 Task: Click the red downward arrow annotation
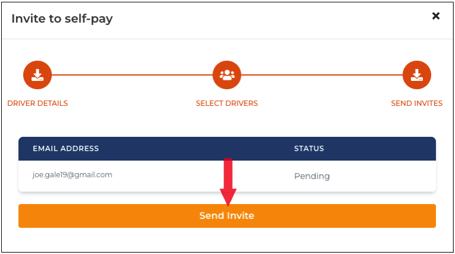tap(228, 182)
